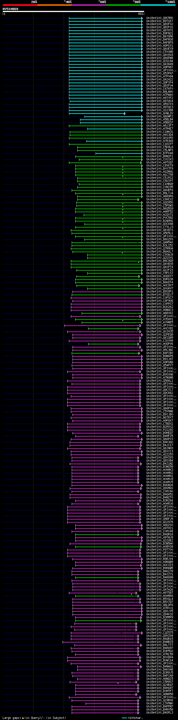Open UniRef100_O22388 entry
The image size is (178, 720).
(x=160, y=110)
